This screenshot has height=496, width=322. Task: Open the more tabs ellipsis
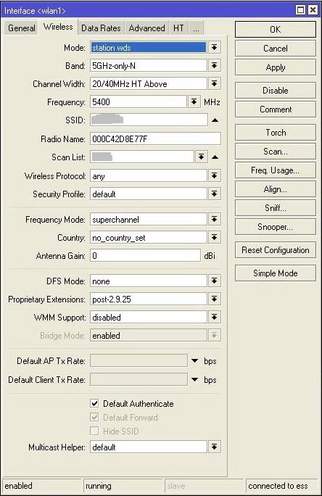[196, 28]
